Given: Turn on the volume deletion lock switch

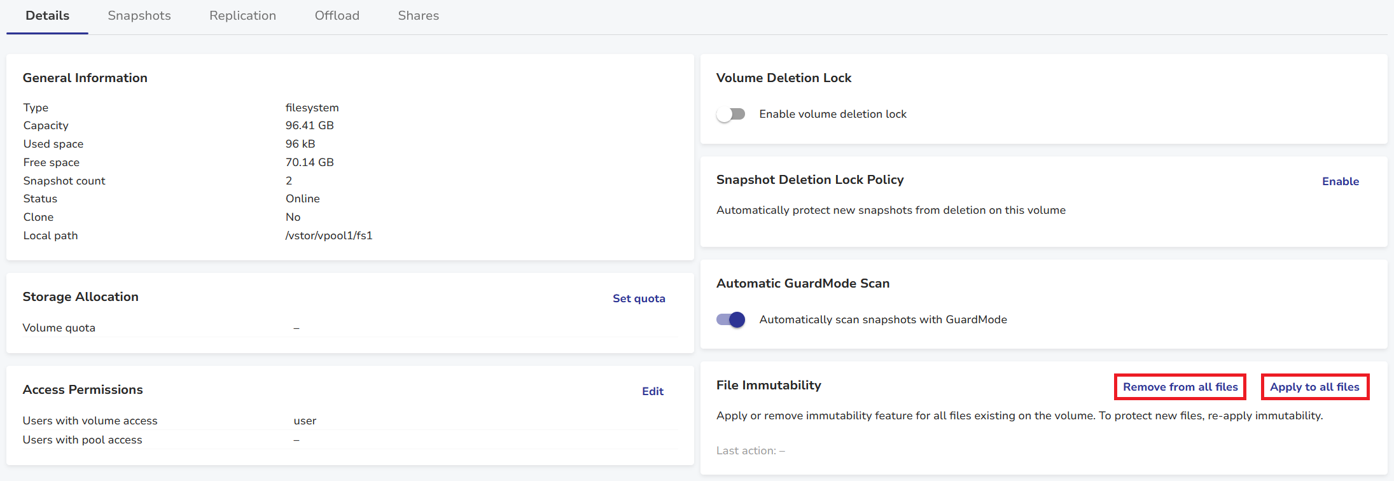Looking at the screenshot, I should click(x=730, y=115).
